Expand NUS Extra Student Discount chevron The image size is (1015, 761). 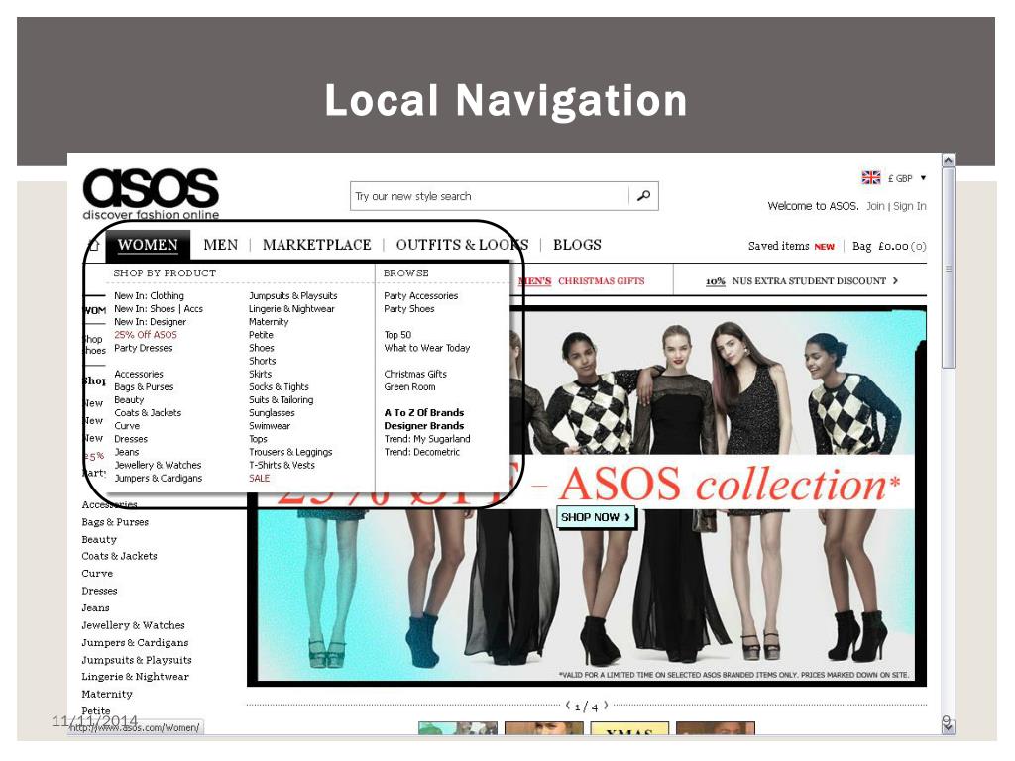[x=895, y=280]
